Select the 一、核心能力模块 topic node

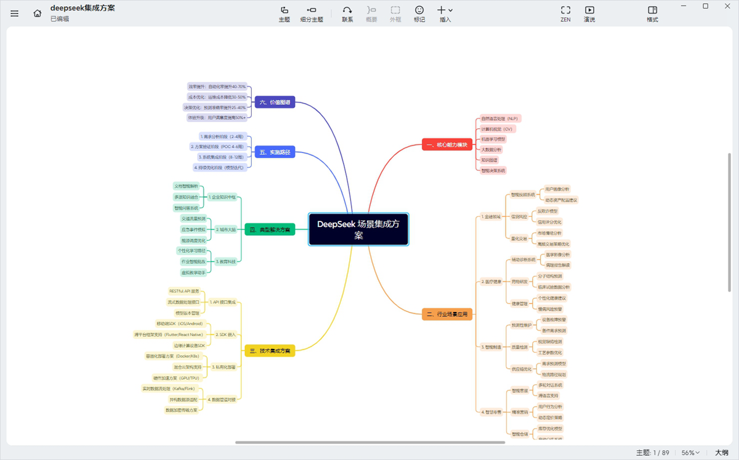click(446, 145)
